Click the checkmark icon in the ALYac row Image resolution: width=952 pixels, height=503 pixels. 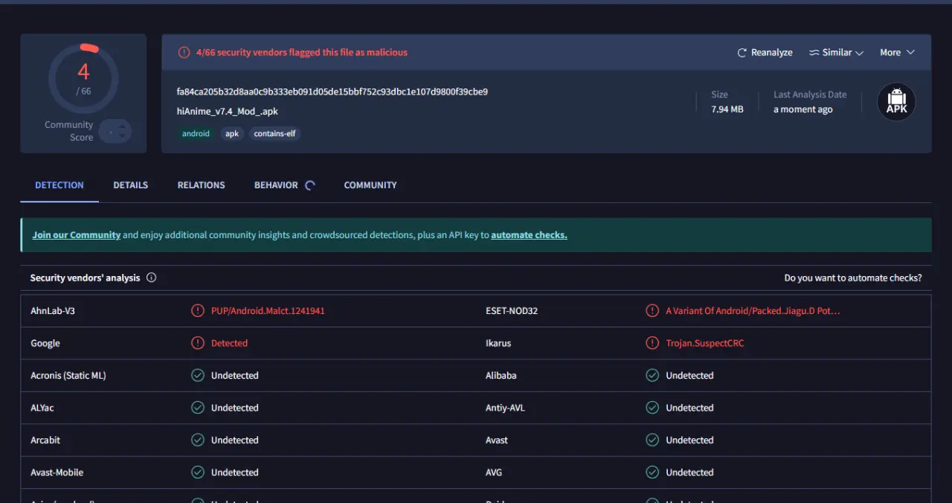(x=198, y=408)
